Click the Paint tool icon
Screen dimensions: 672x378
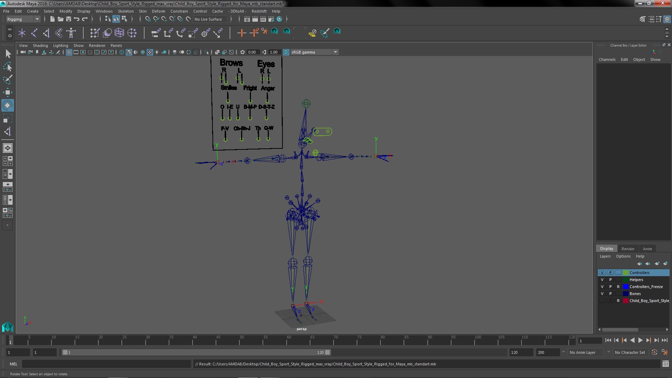[x=7, y=79]
